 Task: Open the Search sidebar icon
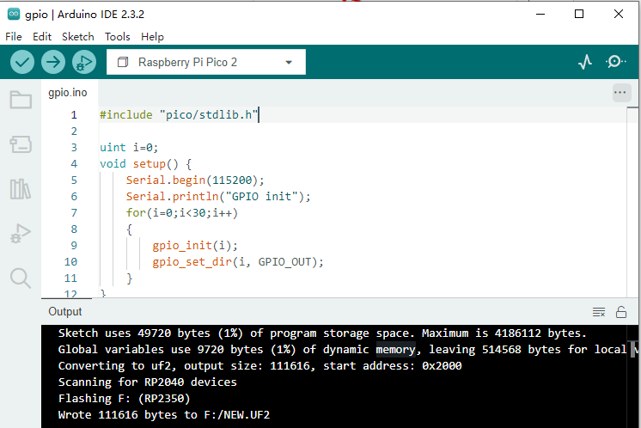tap(21, 278)
